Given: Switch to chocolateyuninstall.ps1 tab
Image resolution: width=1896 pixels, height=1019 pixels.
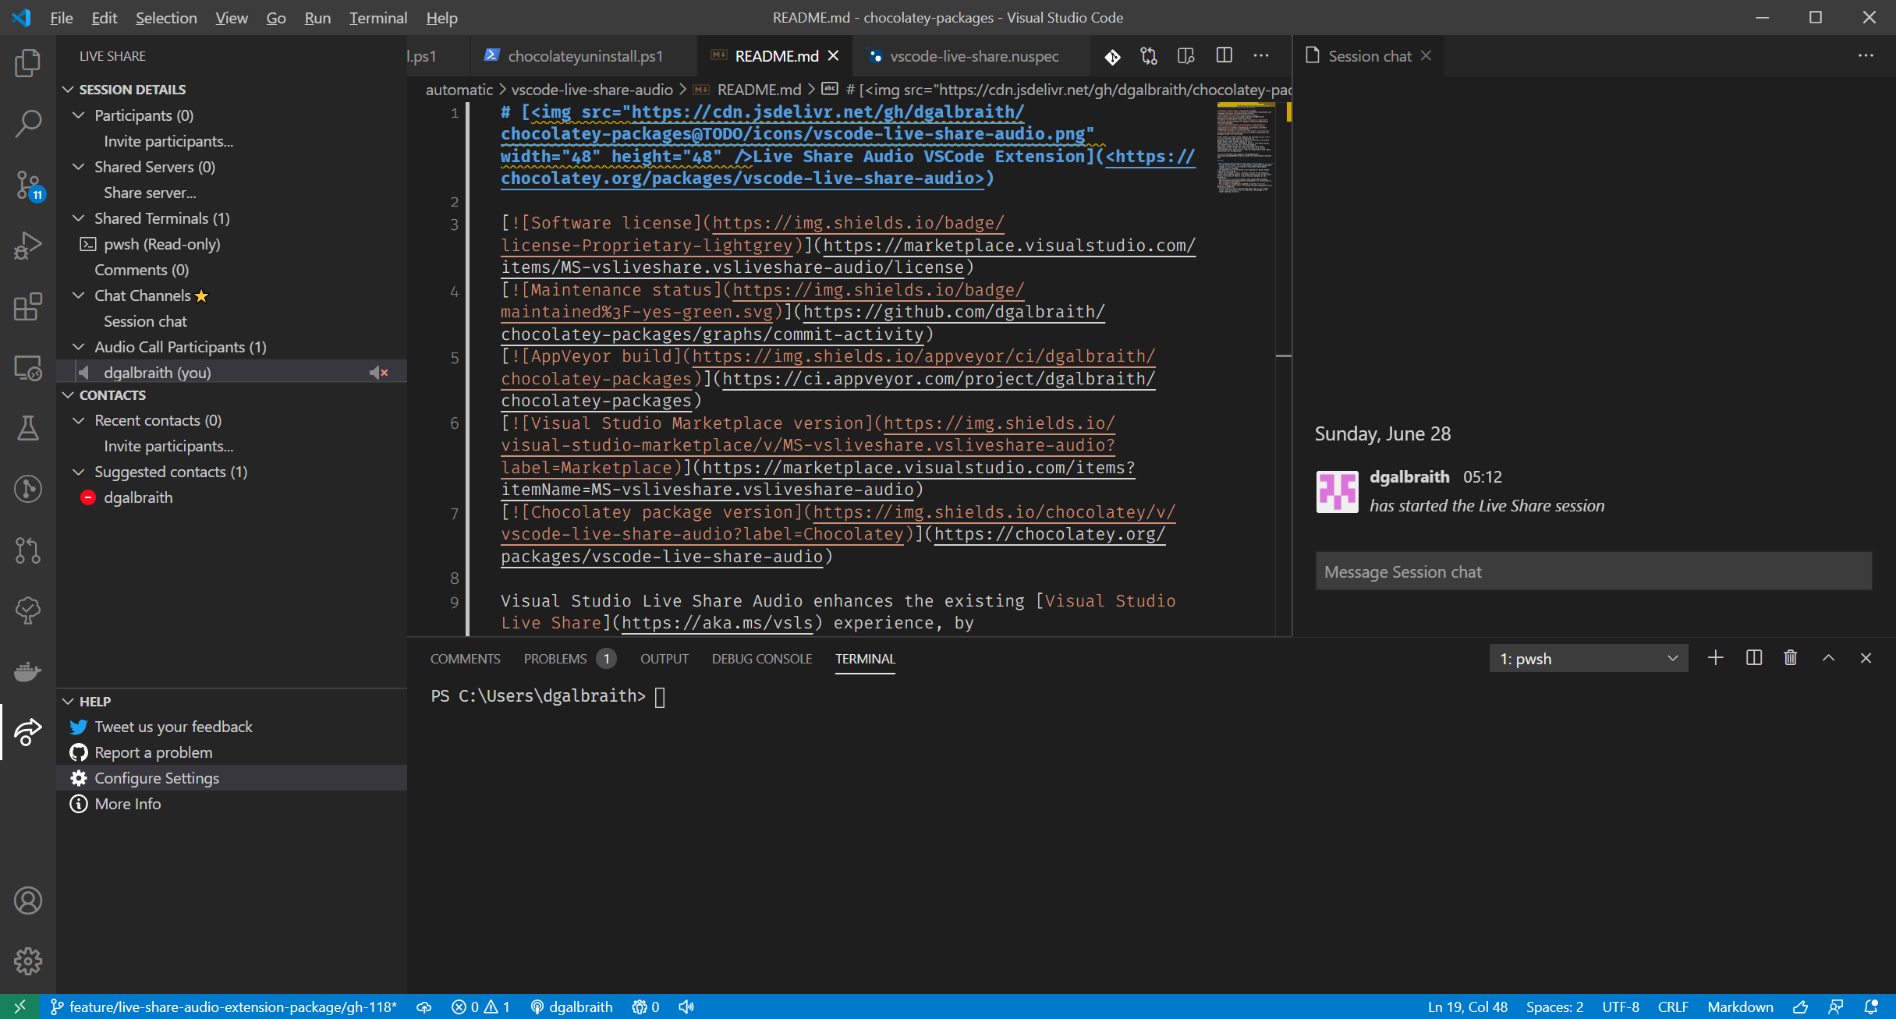Looking at the screenshot, I should coord(584,56).
